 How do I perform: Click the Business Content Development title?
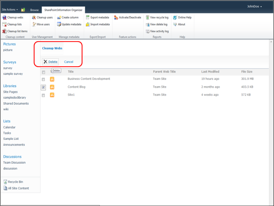pos(89,79)
